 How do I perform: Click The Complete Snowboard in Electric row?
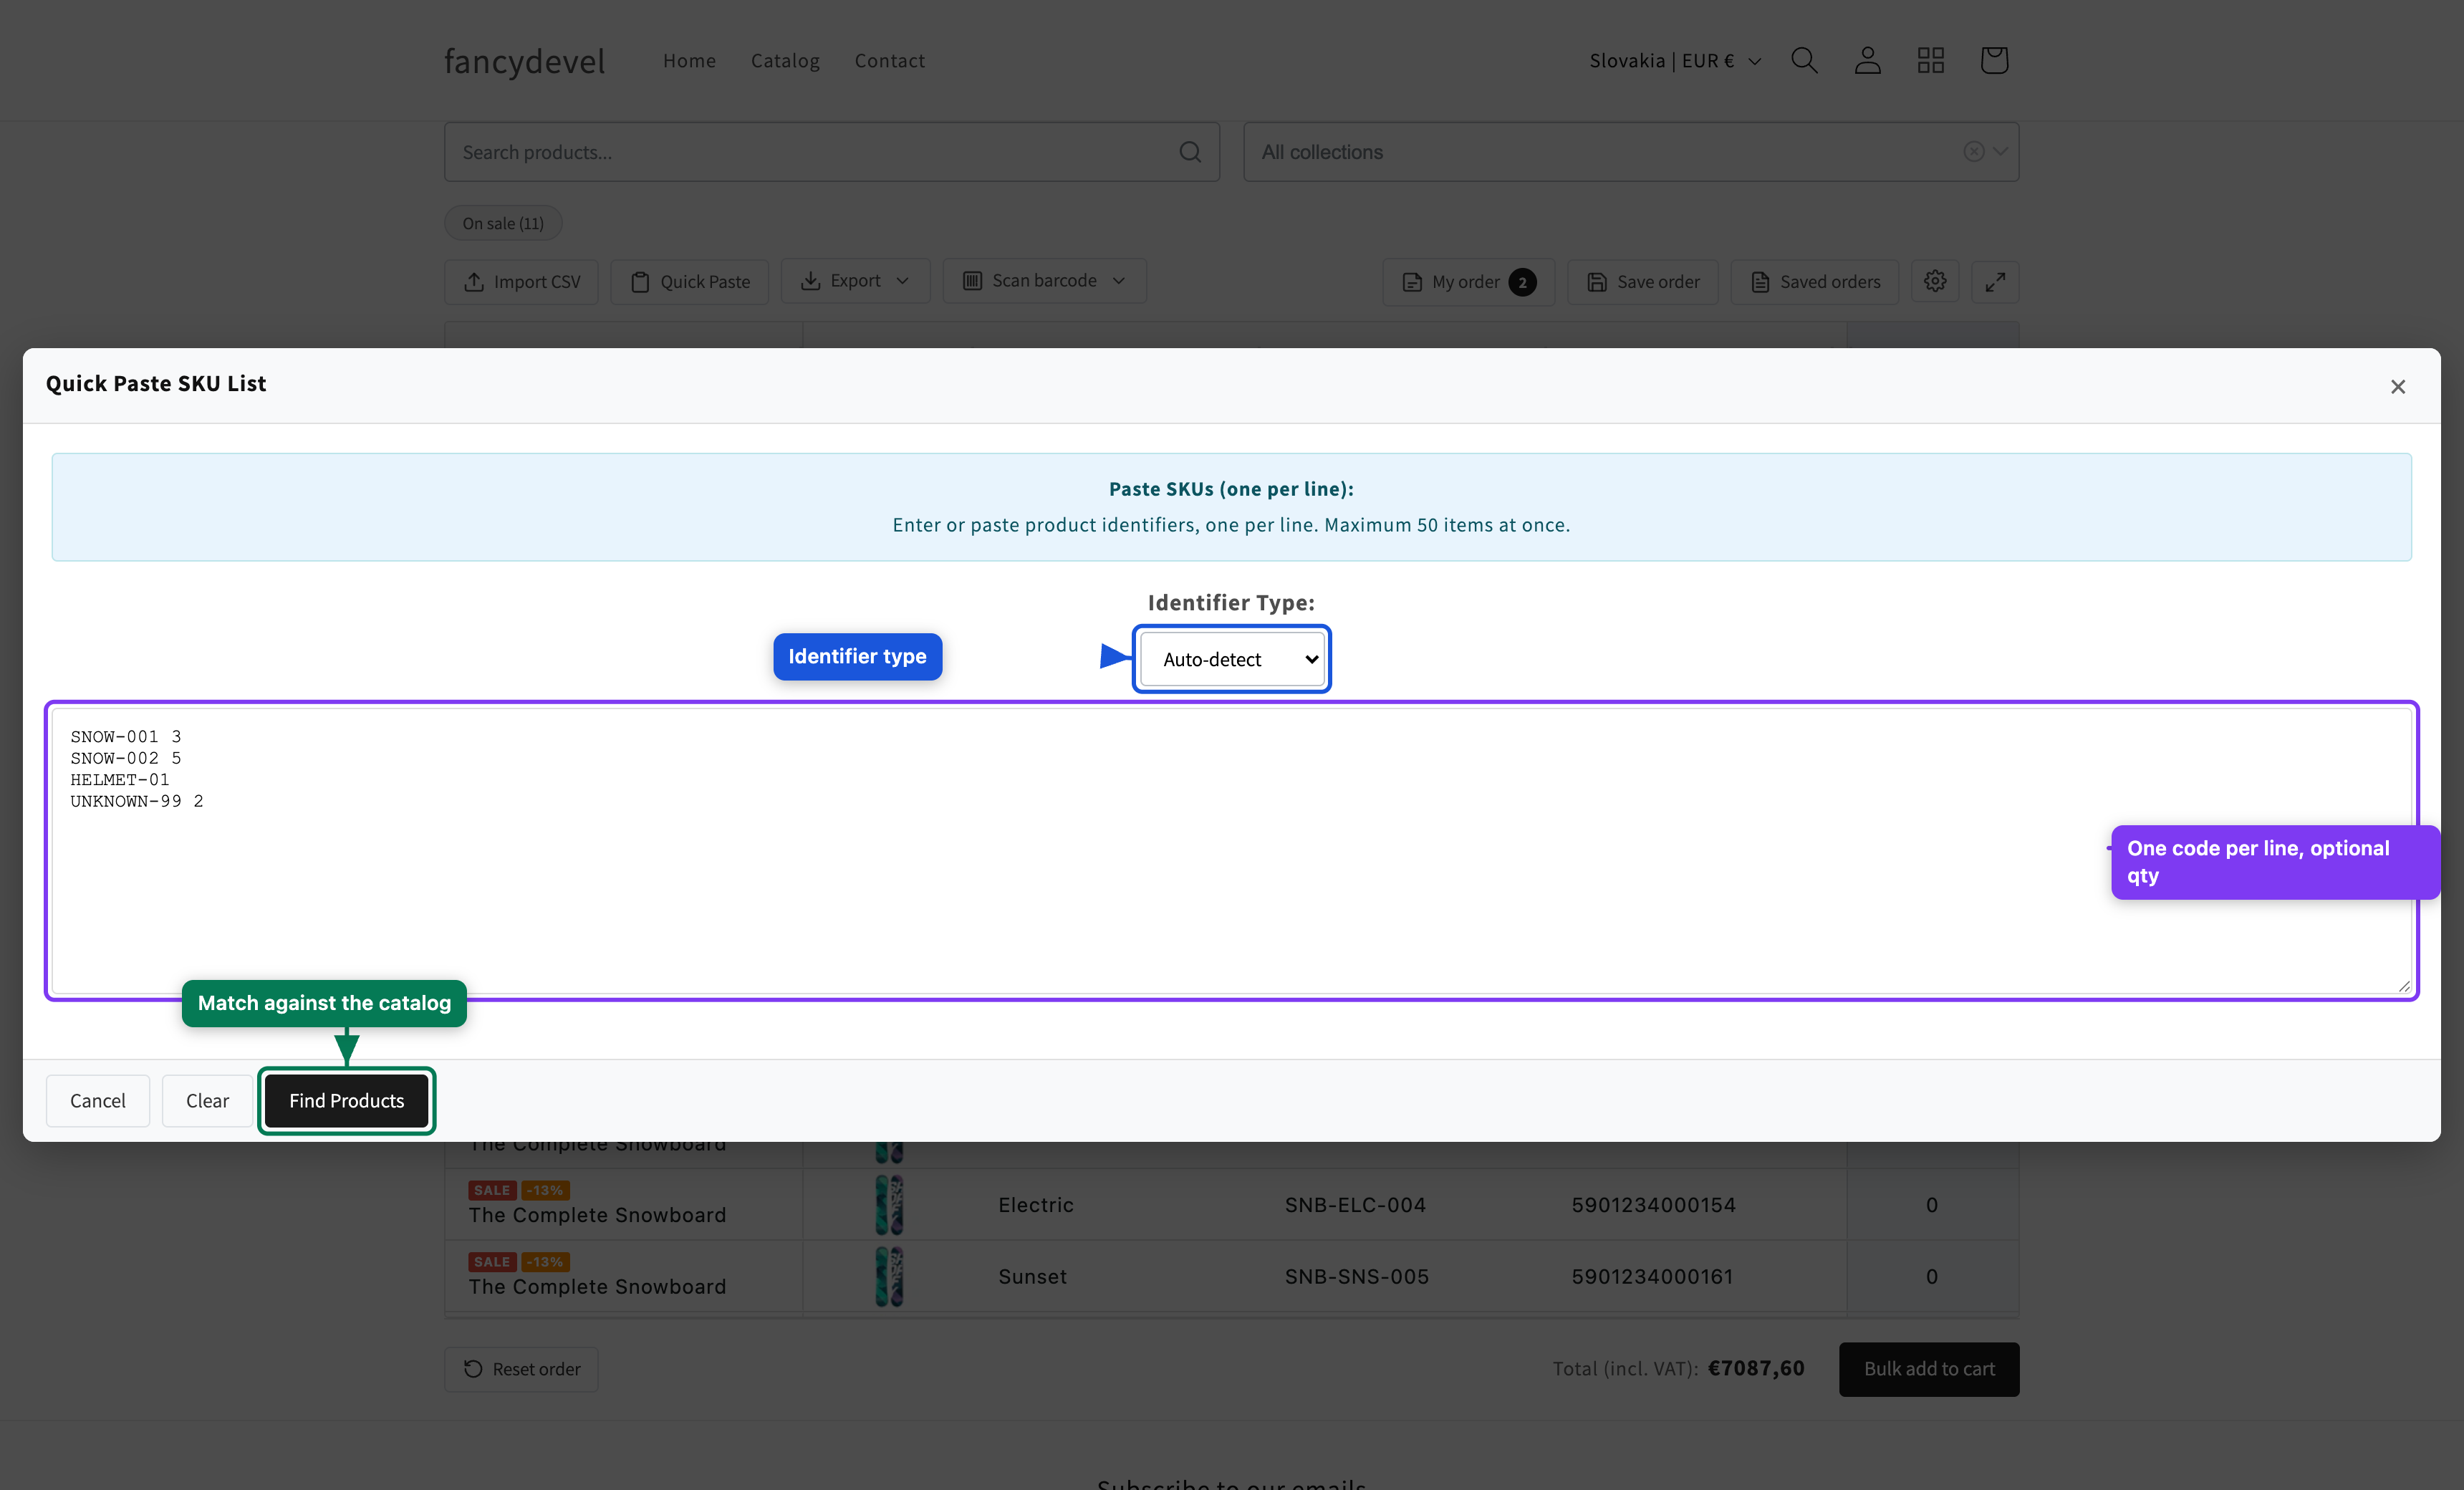pos(597,1215)
